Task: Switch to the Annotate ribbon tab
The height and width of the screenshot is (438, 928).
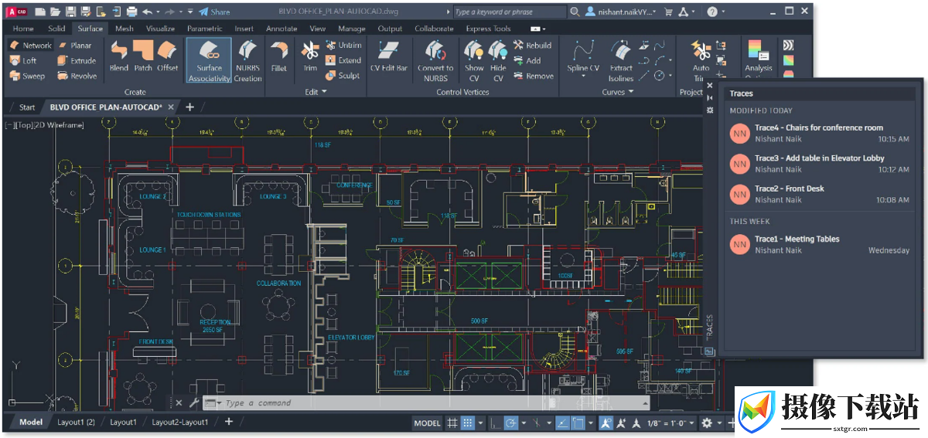Action: point(281,29)
